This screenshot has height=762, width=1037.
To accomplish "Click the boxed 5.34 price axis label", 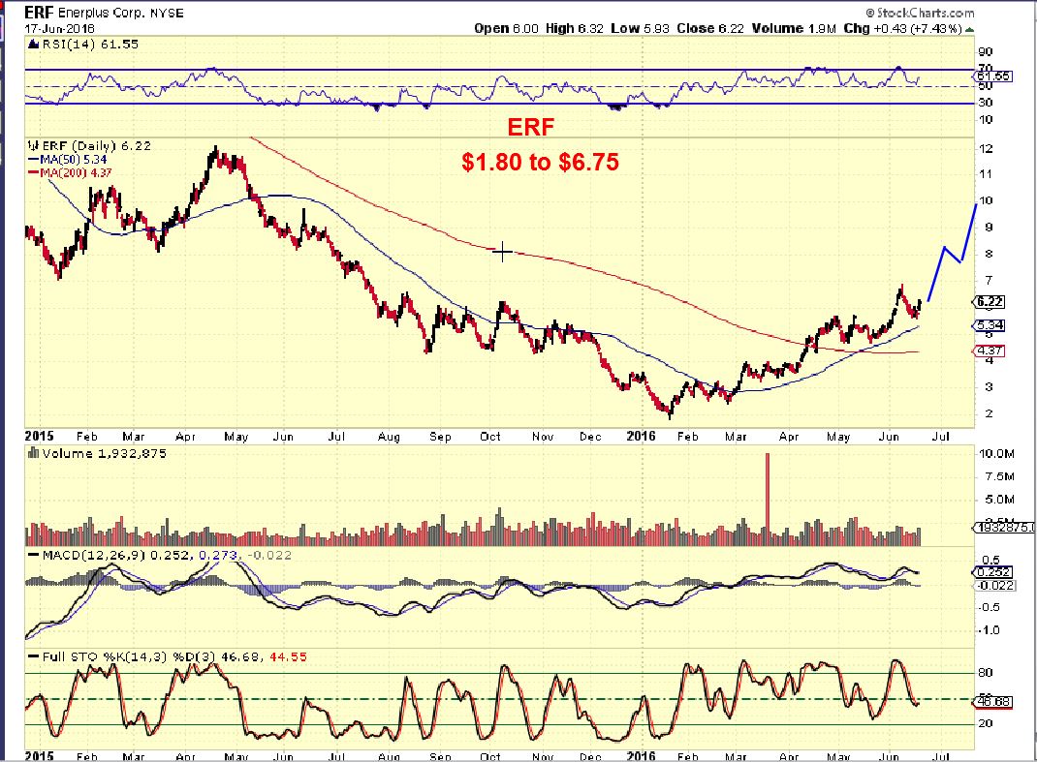I will point(990,325).
